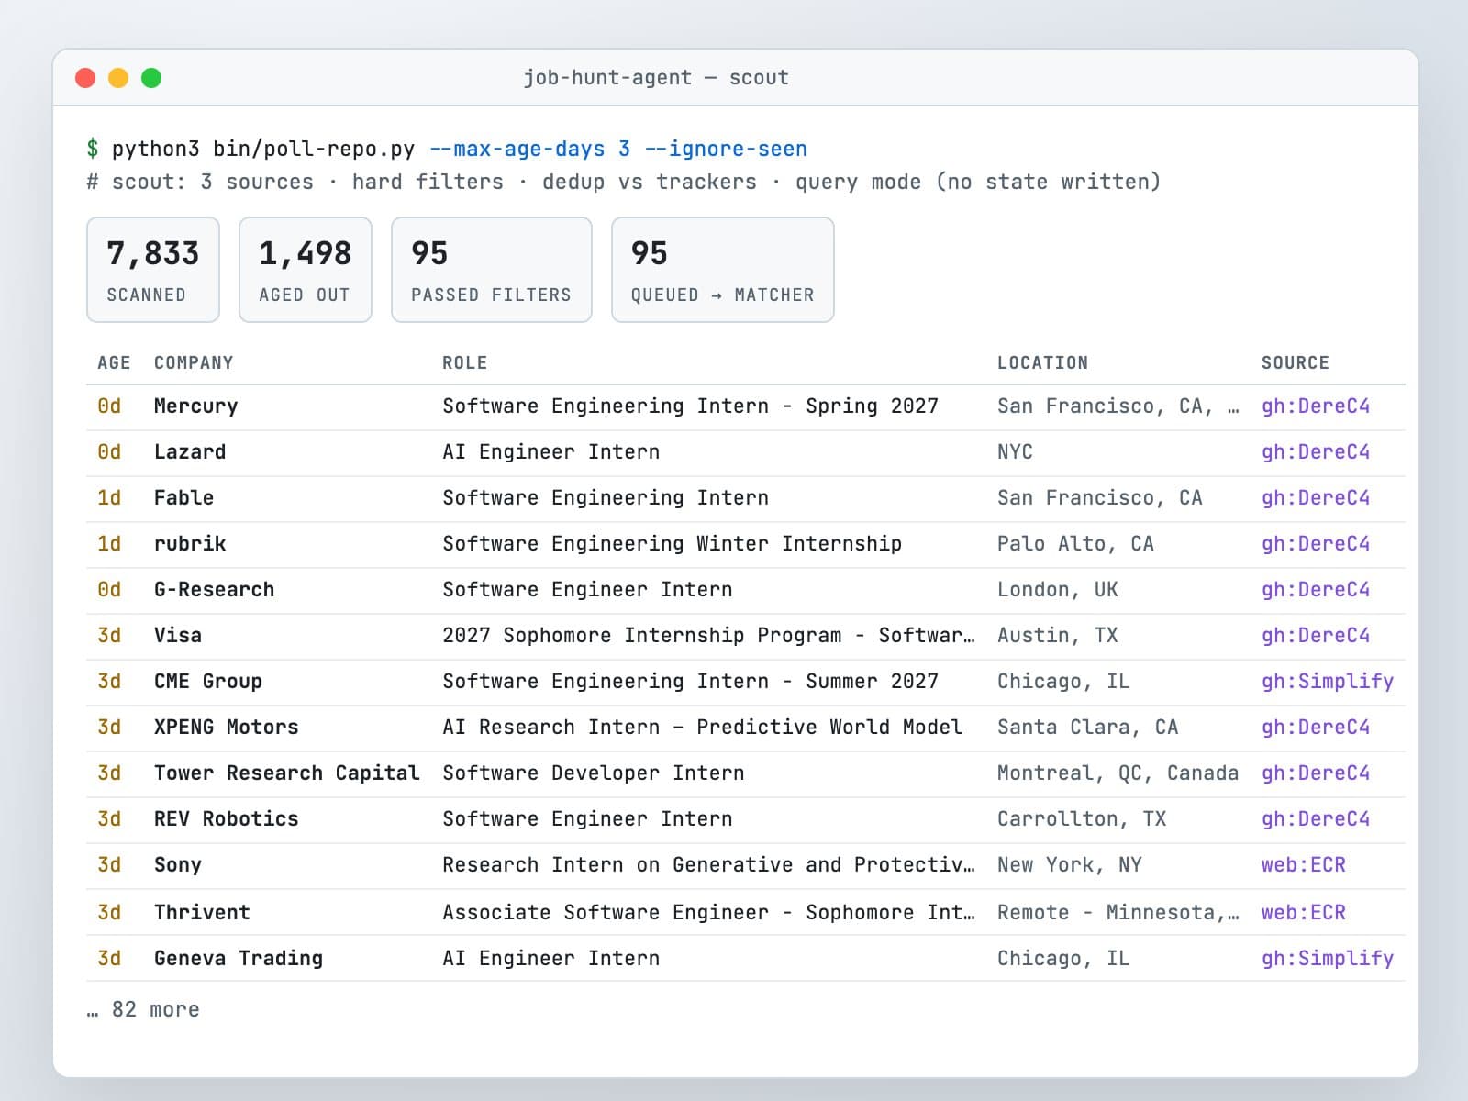The image size is (1468, 1101).
Task: Select the rubrik company name
Action: pos(190,544)
